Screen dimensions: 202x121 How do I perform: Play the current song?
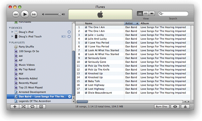click(x=25, y=14)
